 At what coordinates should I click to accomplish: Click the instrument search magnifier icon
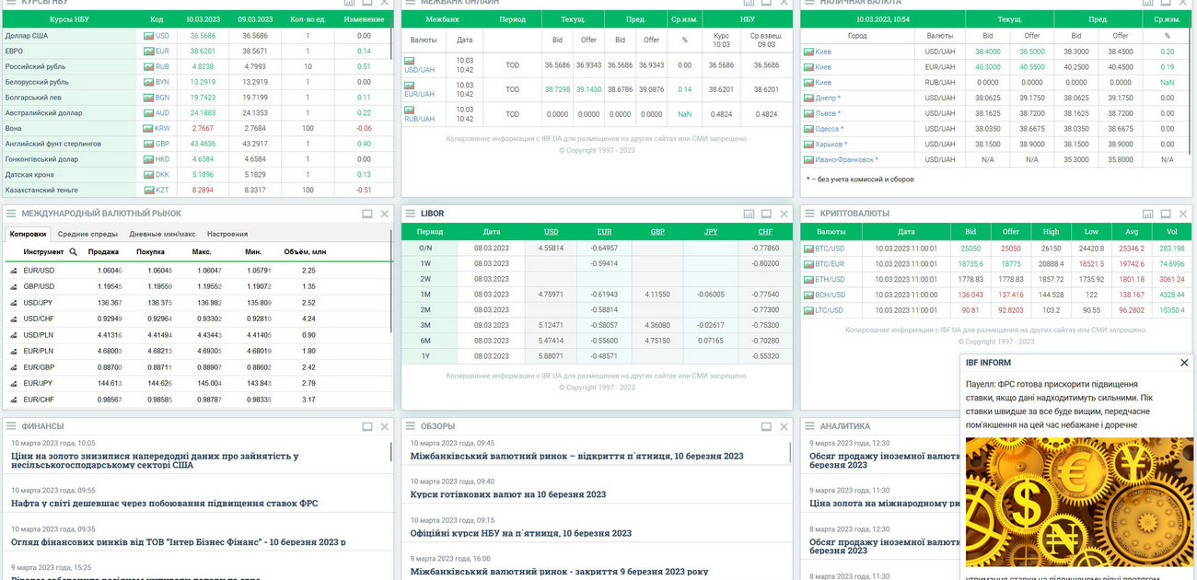tap(74, 251)
